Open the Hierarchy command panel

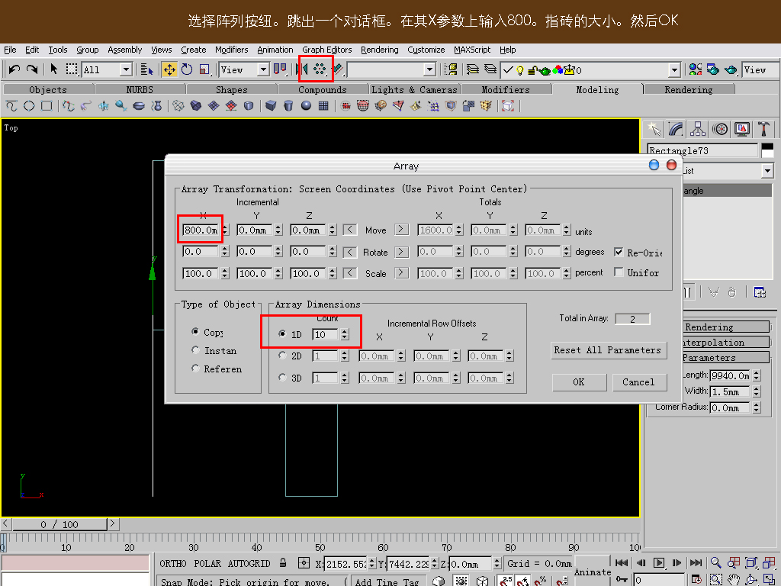point(698,130)
